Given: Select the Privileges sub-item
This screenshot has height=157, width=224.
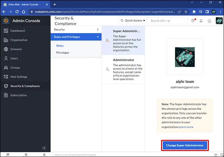Looking at the screenshot, I should (63, 53).
